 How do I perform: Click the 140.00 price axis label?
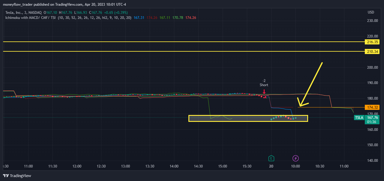372,161
